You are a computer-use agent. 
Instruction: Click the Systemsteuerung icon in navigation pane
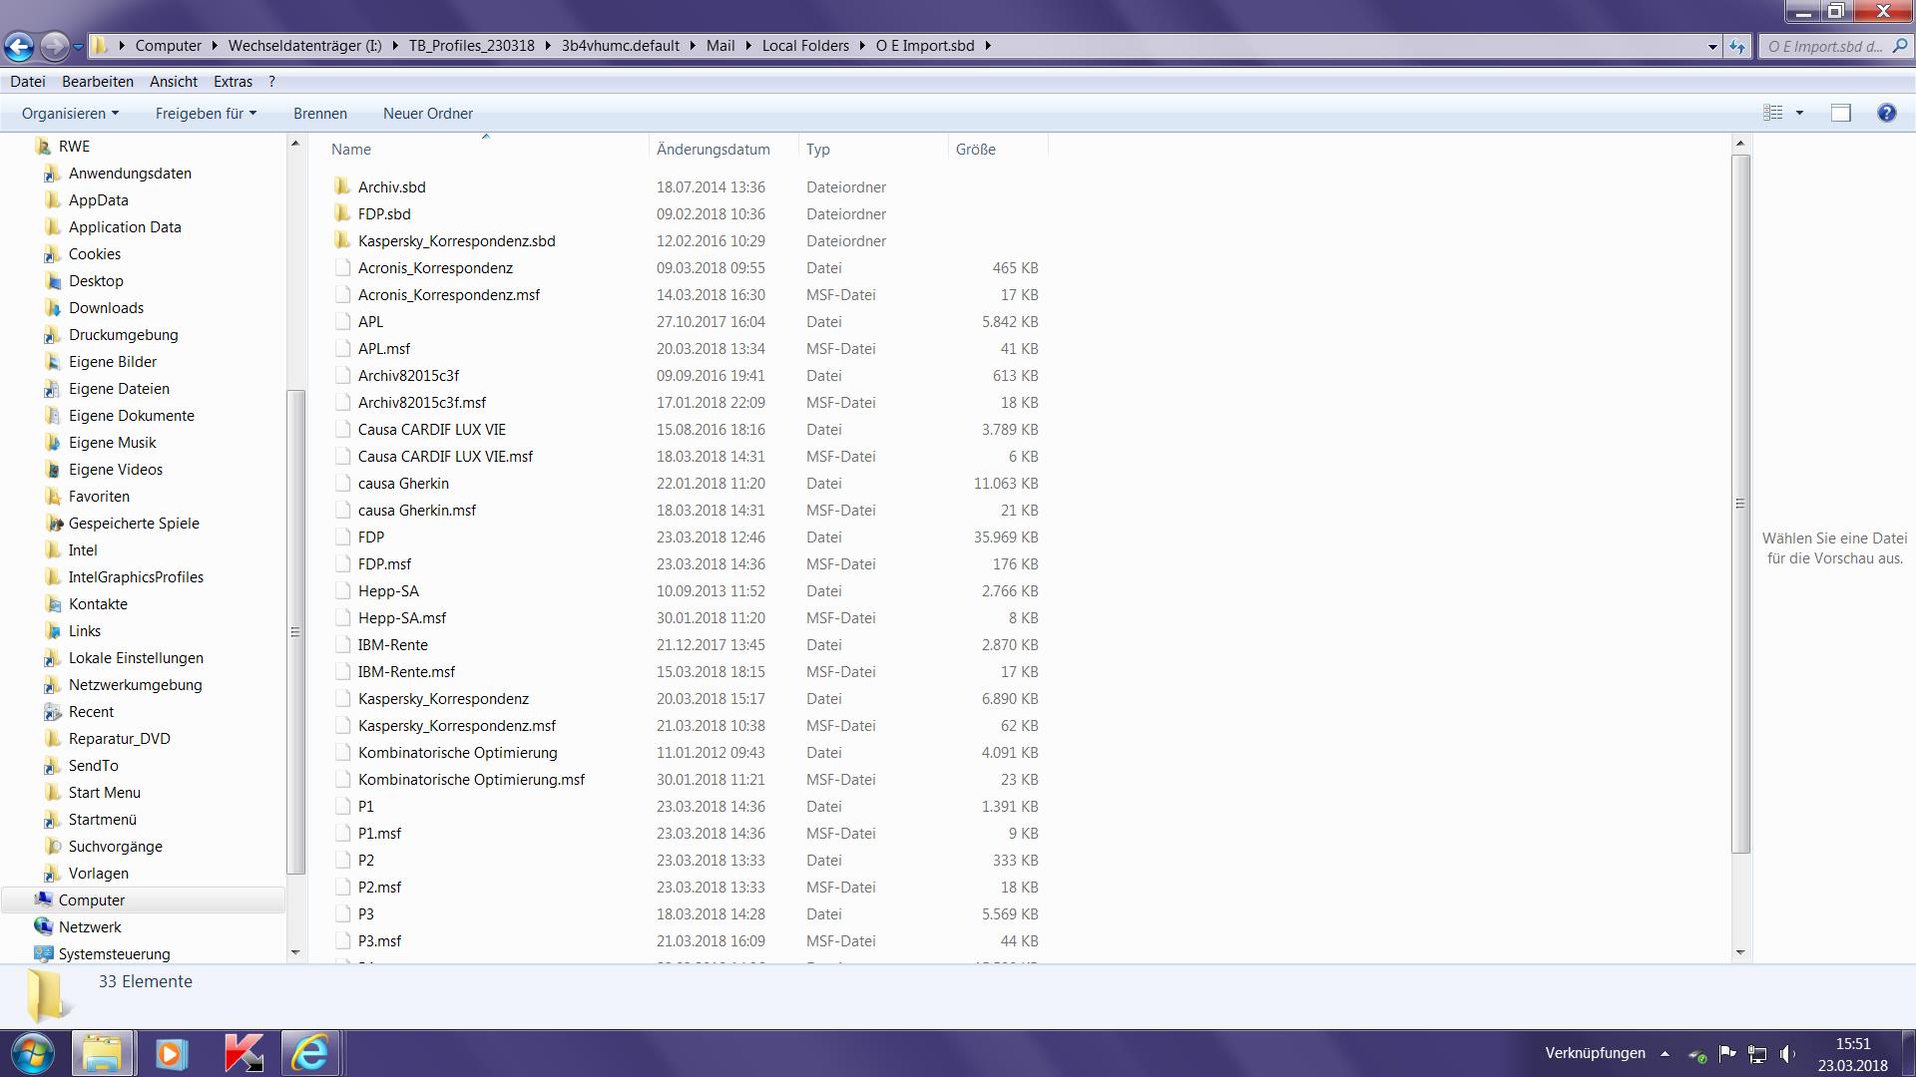[x=43, y=953]
